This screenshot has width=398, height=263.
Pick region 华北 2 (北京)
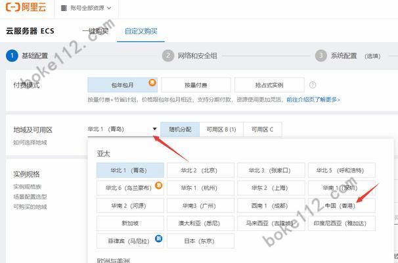[200, 170]
